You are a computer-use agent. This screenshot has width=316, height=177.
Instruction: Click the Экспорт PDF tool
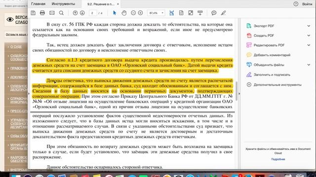pyautogui.click(x=264, y=26)
